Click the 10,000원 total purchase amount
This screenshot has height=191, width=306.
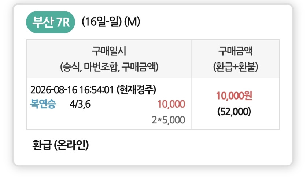(234, 96)
